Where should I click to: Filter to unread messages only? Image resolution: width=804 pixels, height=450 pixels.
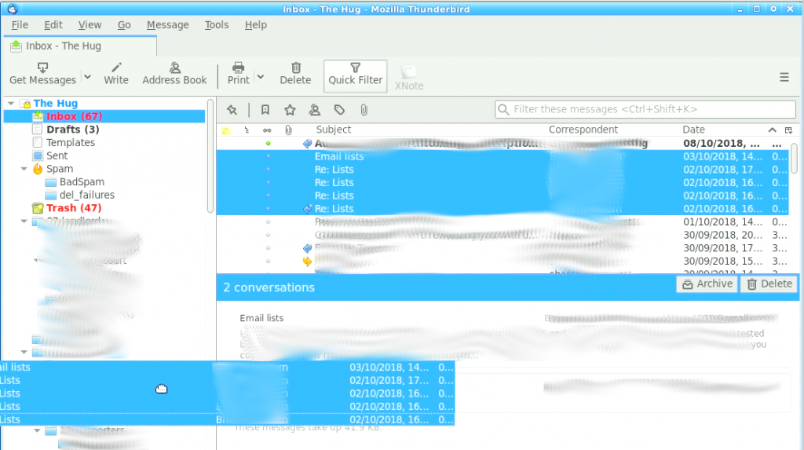point(265,110)
